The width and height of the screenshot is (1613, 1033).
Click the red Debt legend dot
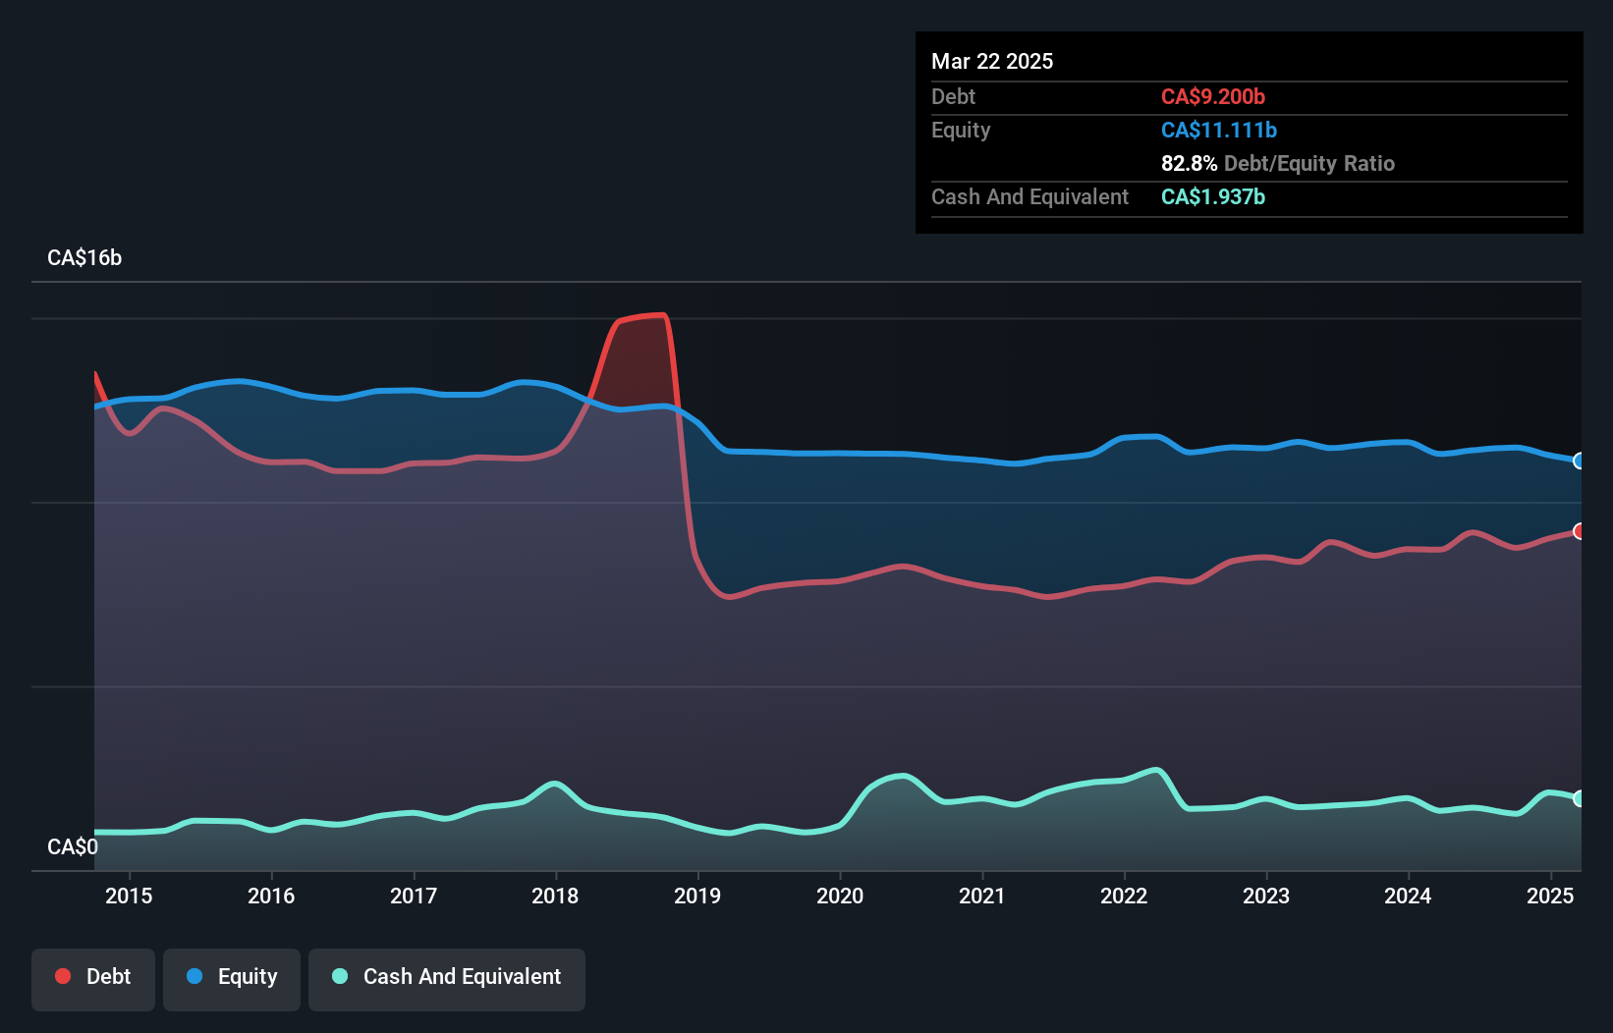[x=62, y=976]
